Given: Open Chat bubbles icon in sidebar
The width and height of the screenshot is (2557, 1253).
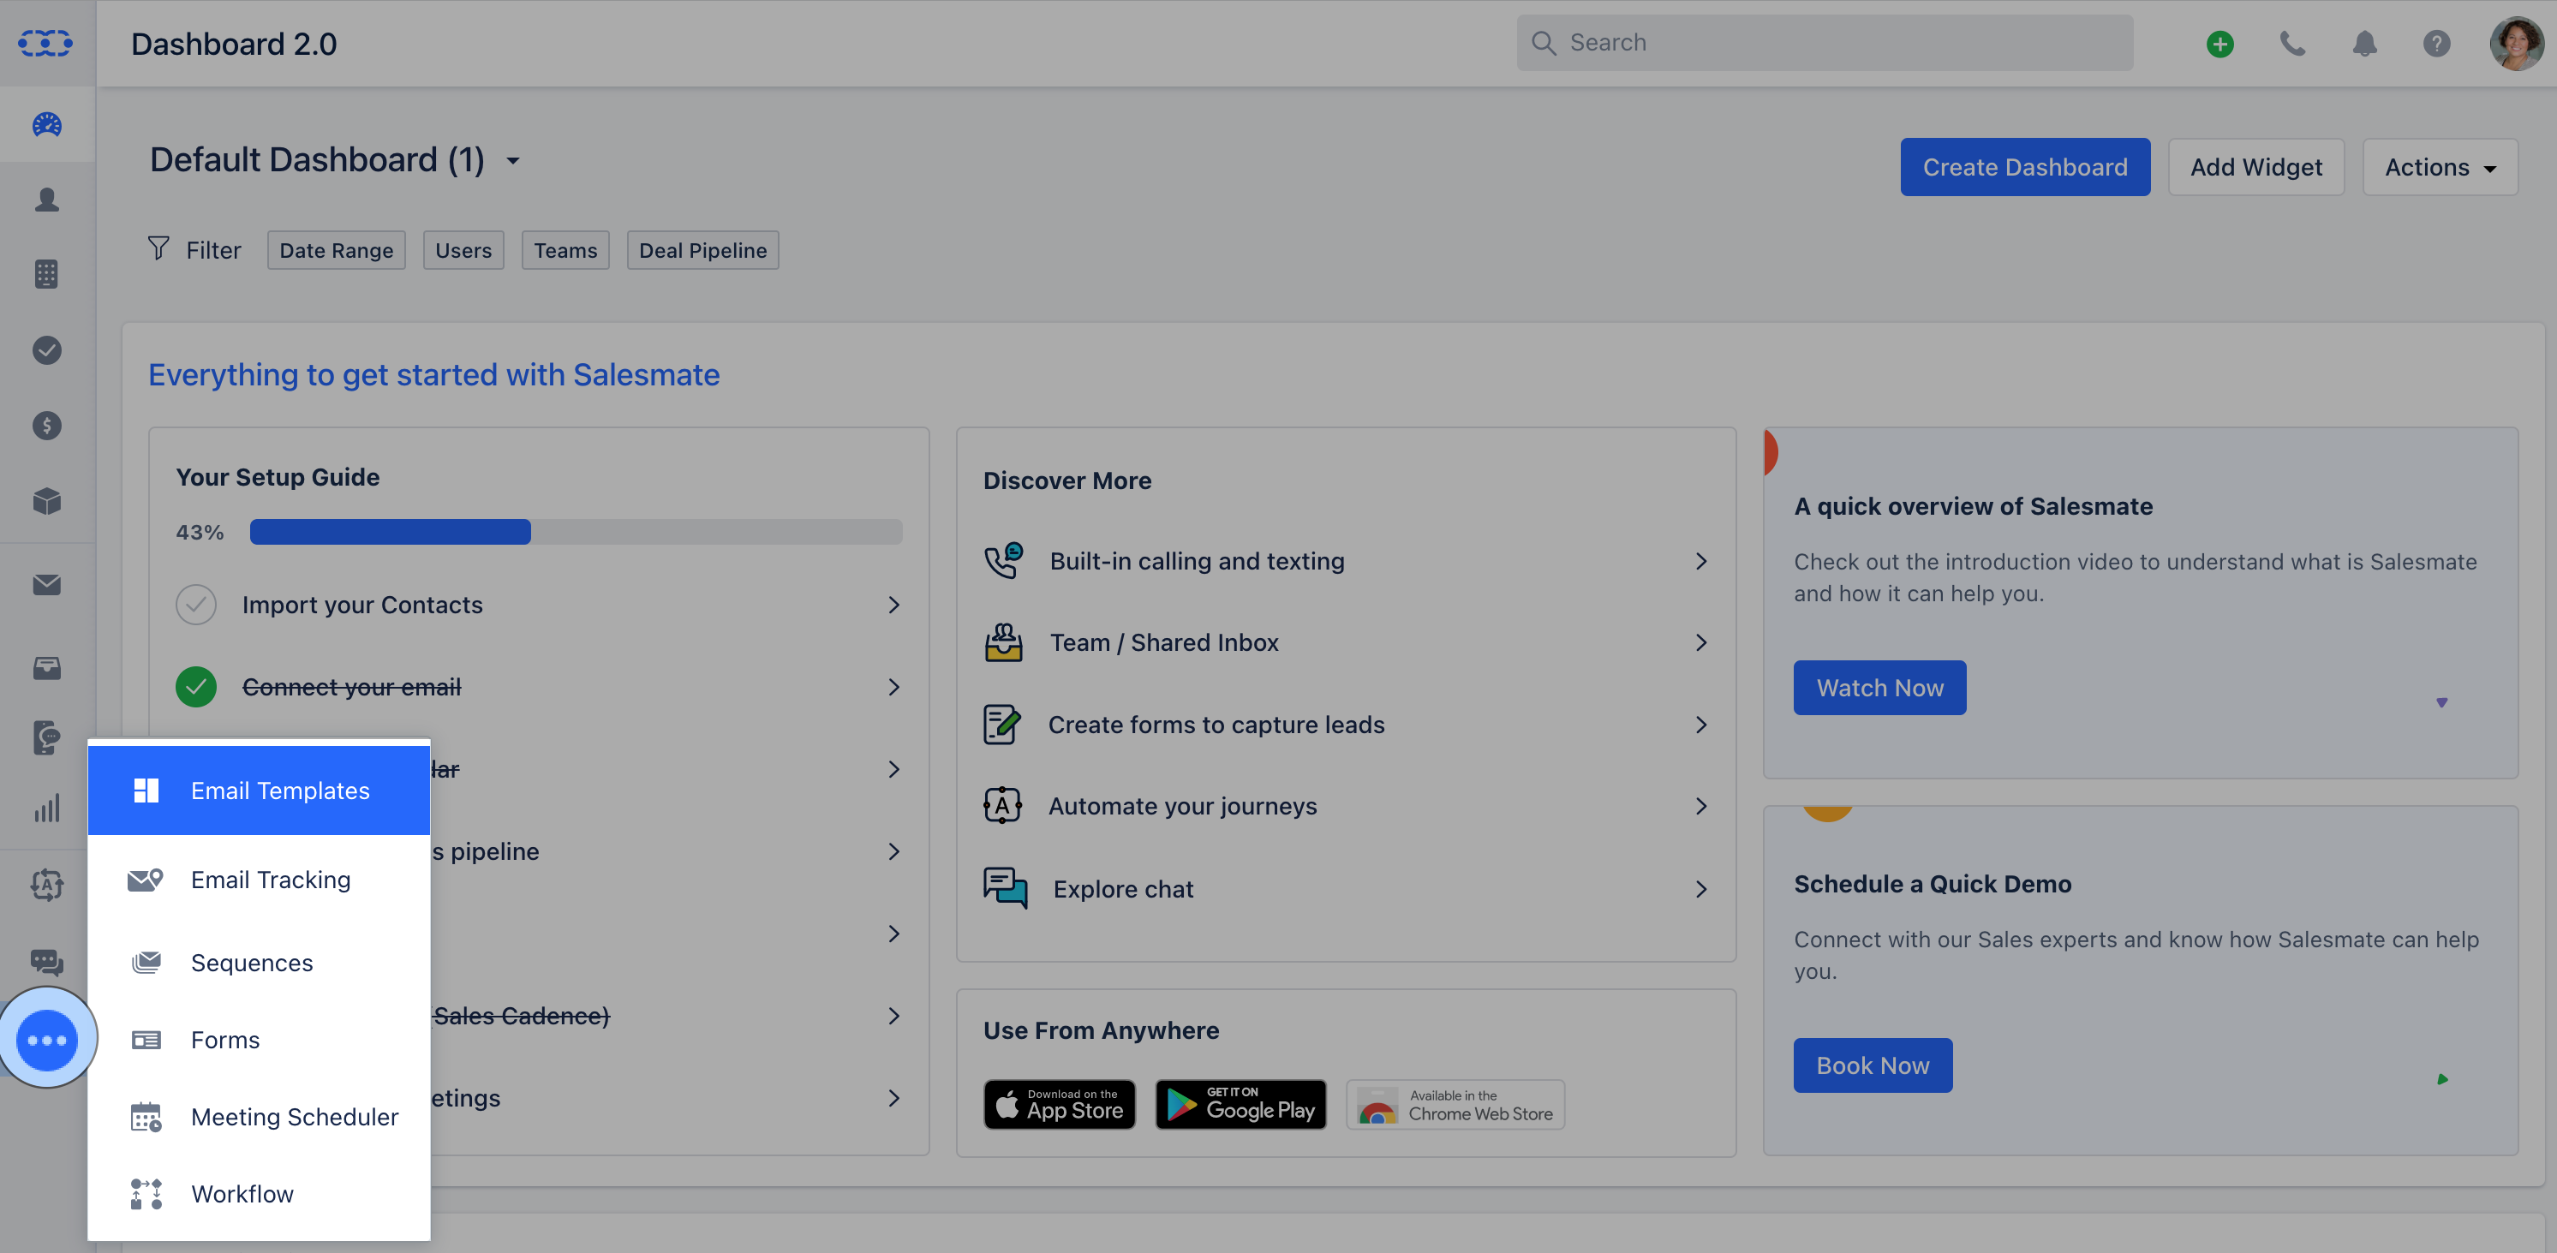Looking at the screenshot, I should (x=46, y=961).
